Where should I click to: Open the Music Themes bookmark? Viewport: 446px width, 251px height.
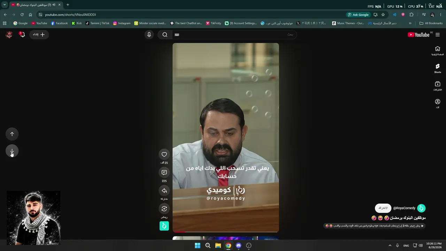348,23
